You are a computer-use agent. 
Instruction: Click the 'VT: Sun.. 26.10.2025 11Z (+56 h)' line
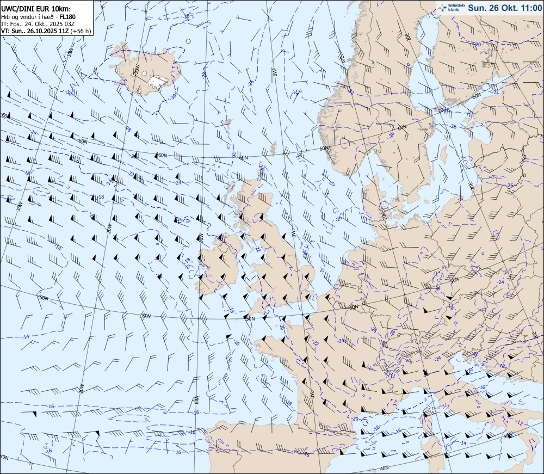point(46,31)
